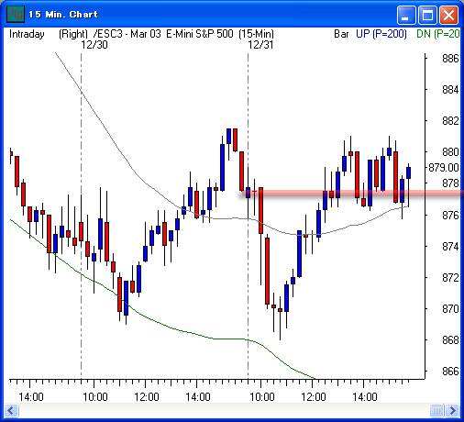Screen dimensions: 464x422
Task: Click the empty horizontal scrollbar track
Action: click(224, 410)
